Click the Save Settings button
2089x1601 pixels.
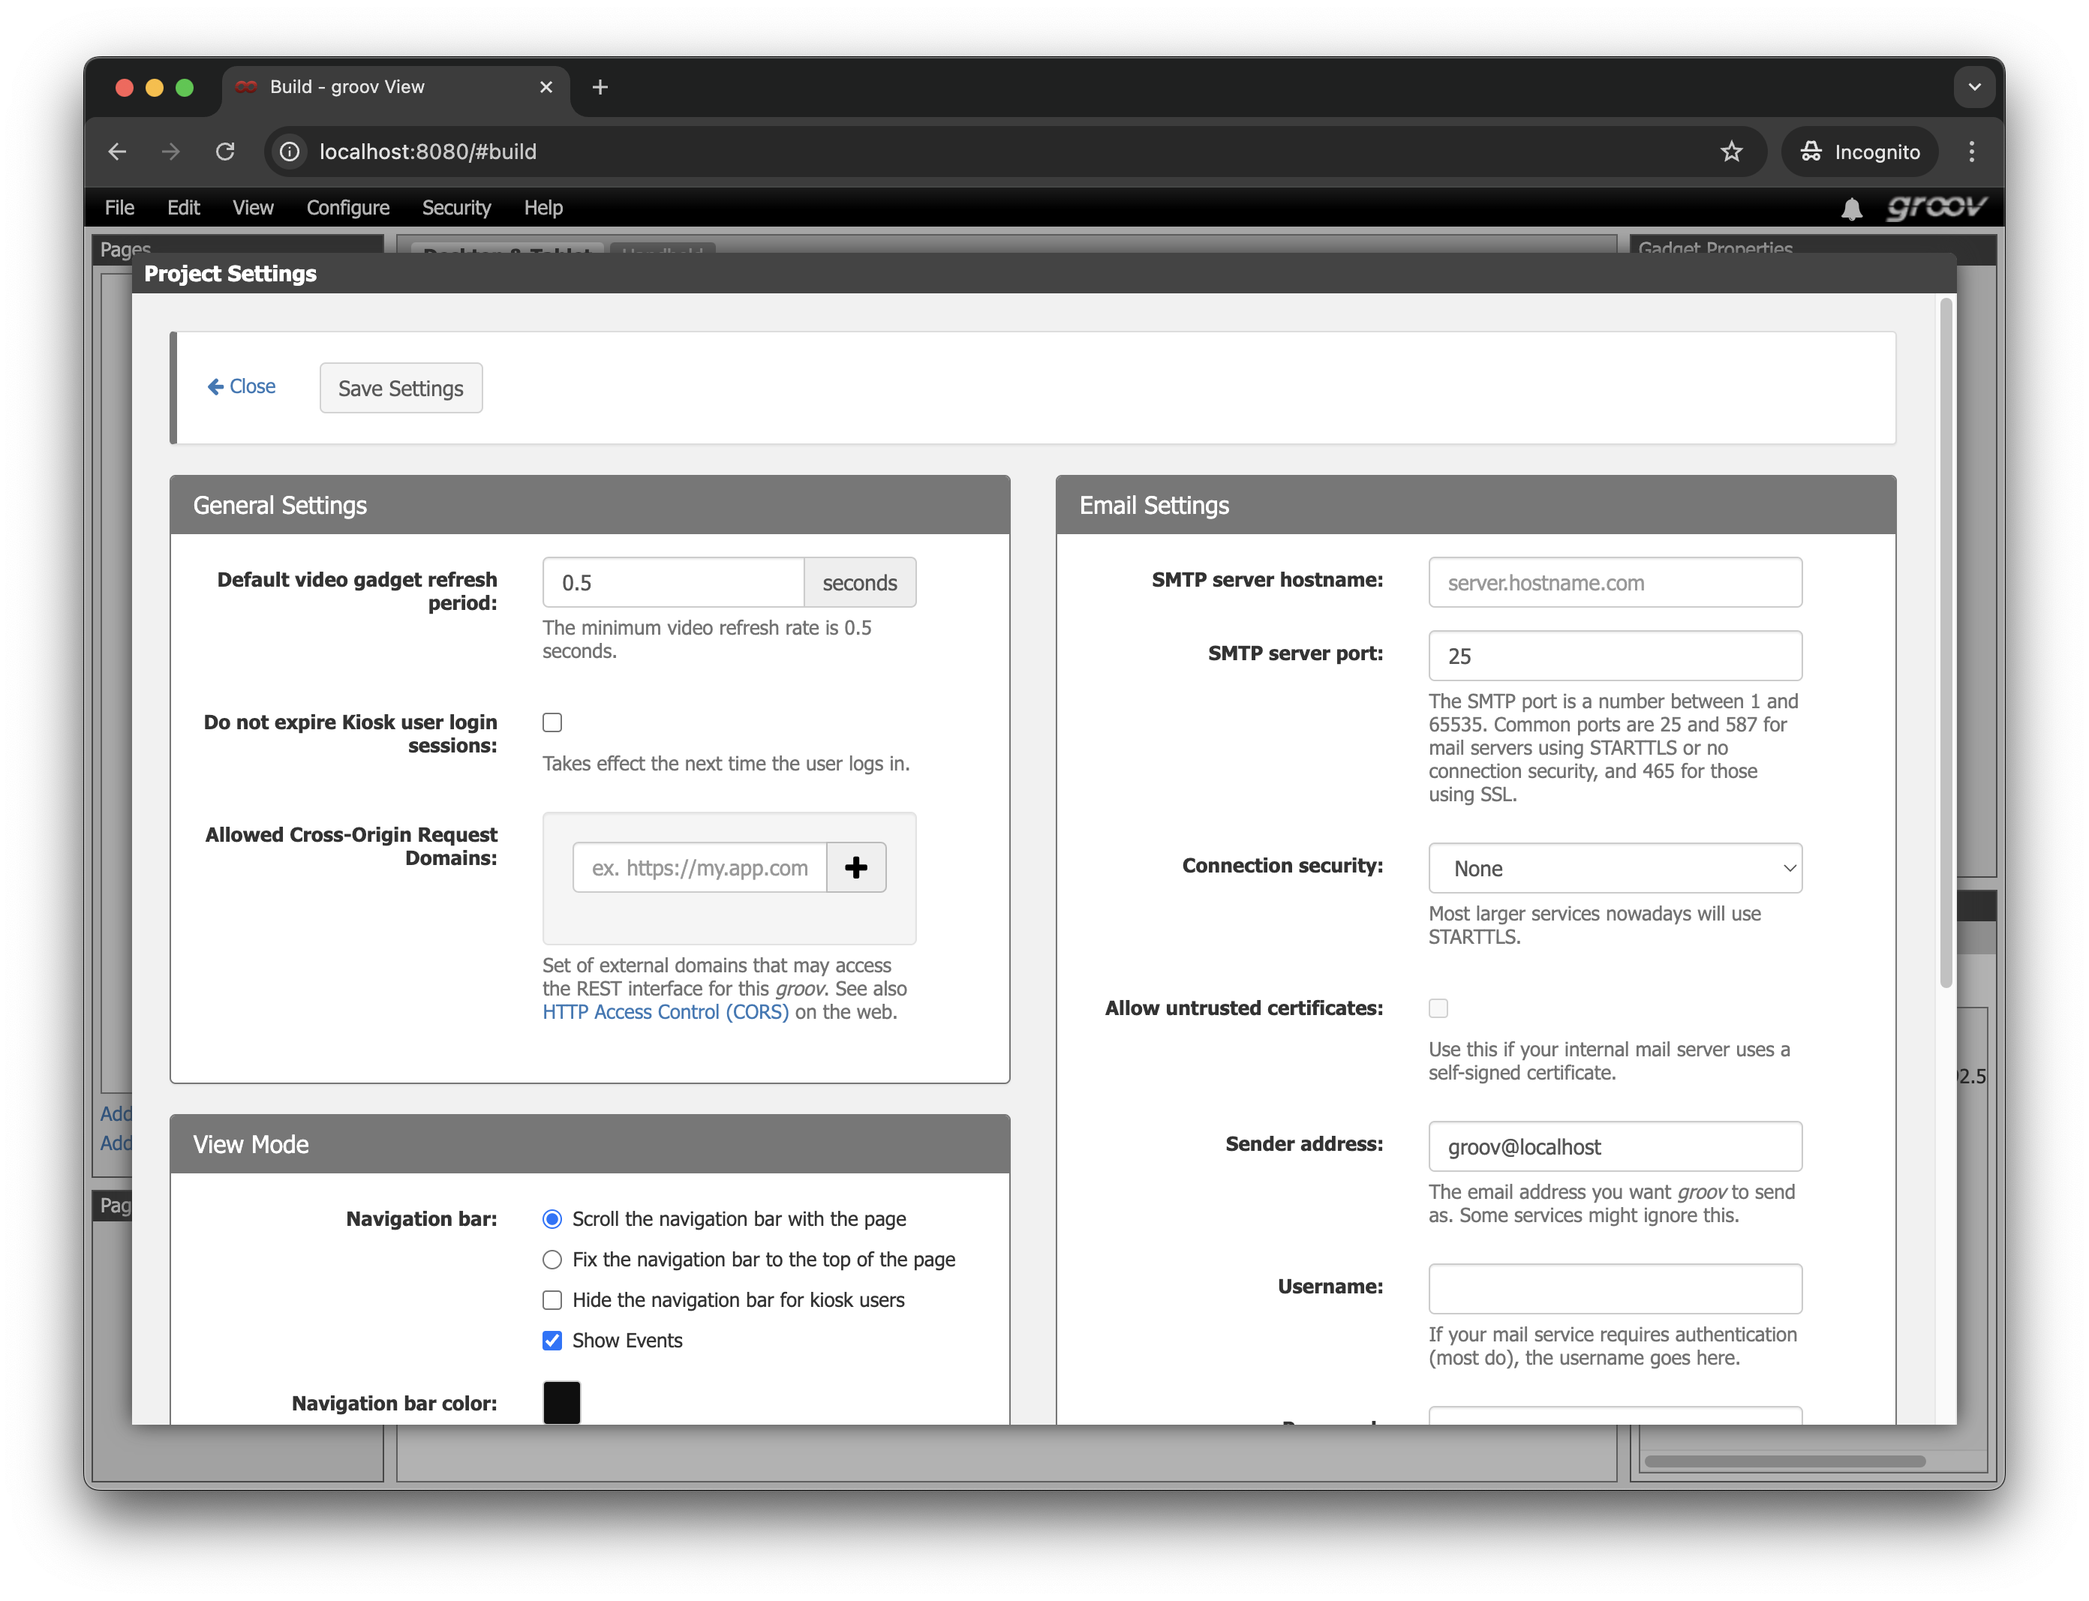[400, 388]
